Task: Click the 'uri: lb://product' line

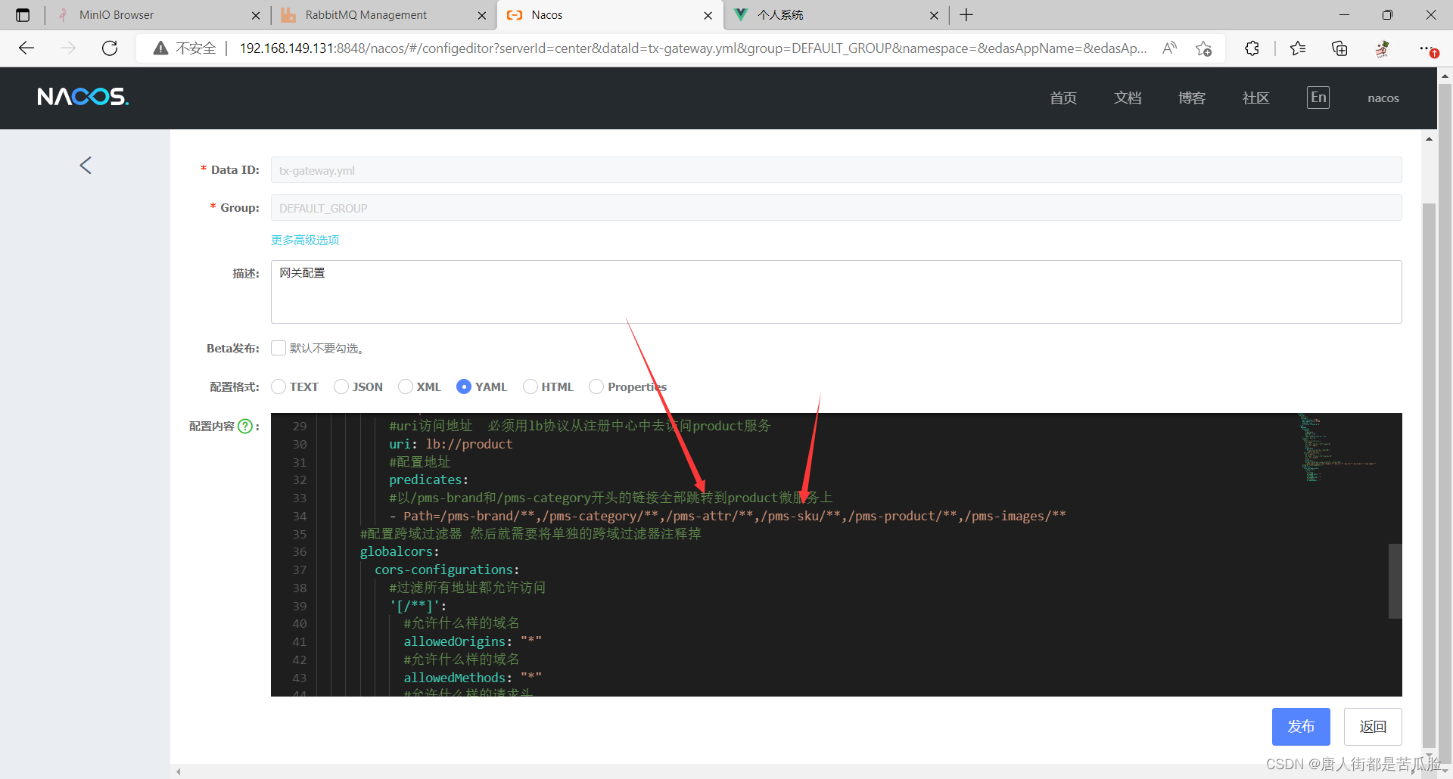Action: pos(450,444)
